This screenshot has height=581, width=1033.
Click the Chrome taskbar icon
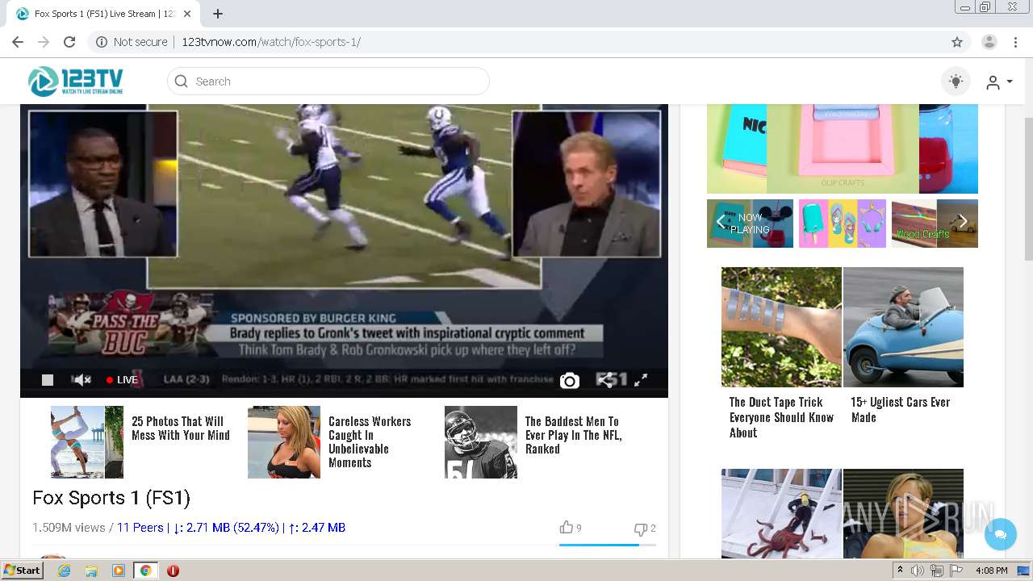tap(145, 571)
